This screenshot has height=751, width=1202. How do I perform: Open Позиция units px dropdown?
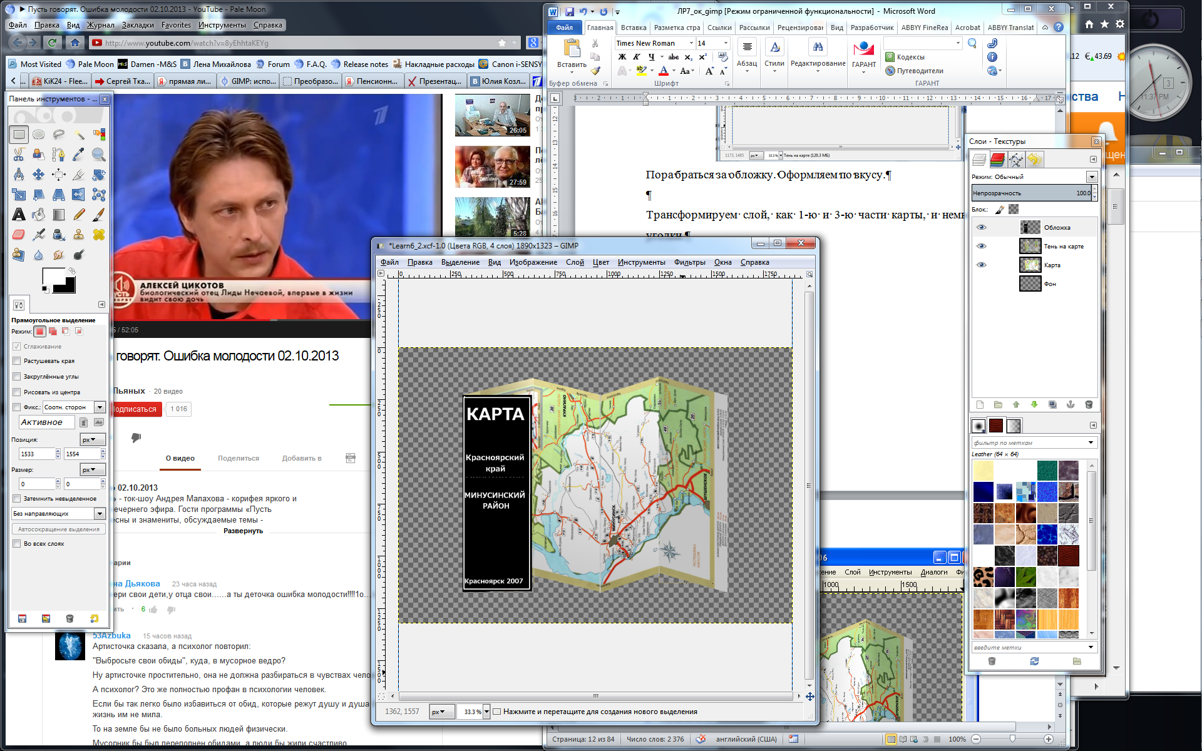pos(93,440)
